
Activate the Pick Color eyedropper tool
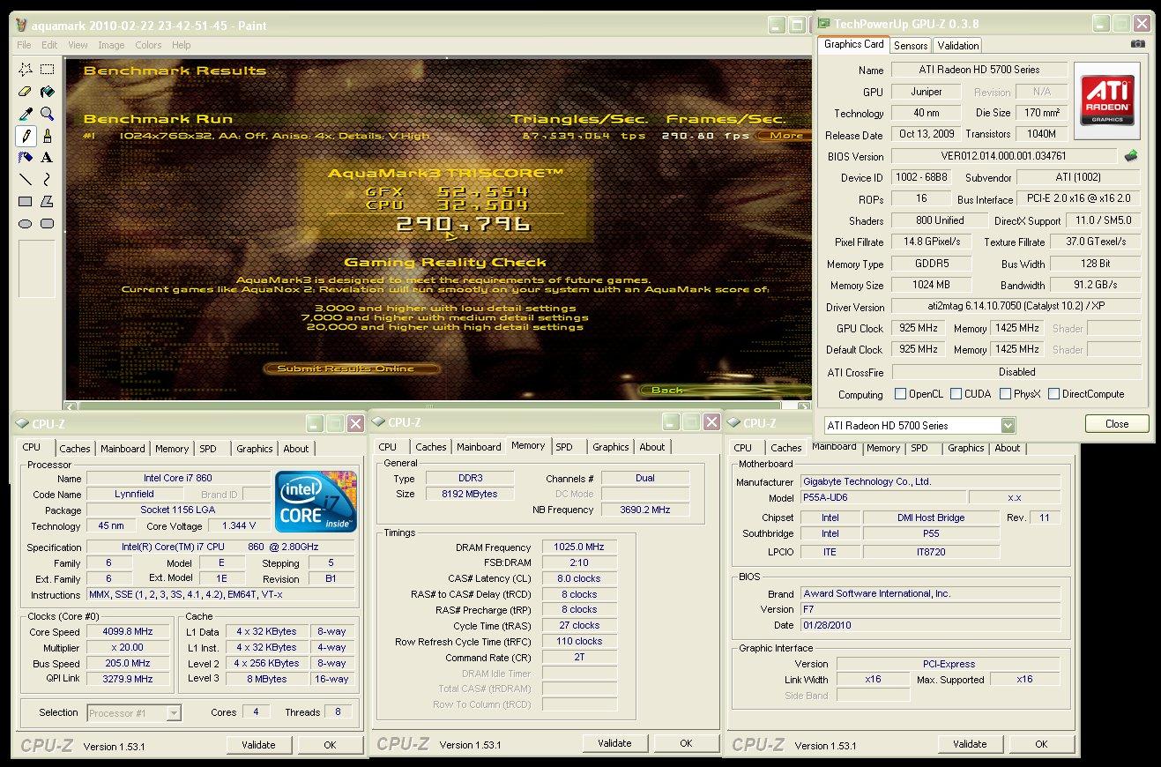[x=26, y=113]
